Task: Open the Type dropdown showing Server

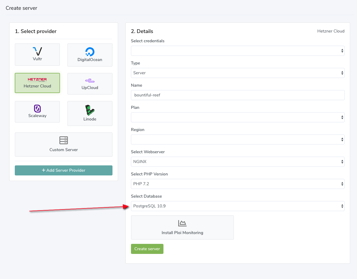Action: [238, 73]
